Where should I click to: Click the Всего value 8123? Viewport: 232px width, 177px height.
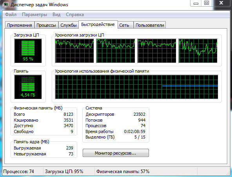68,114
